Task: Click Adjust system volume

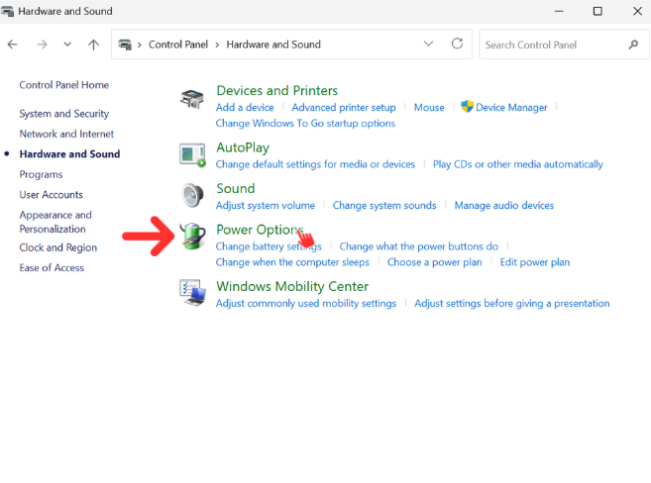Action: click(x=265, y=205)
